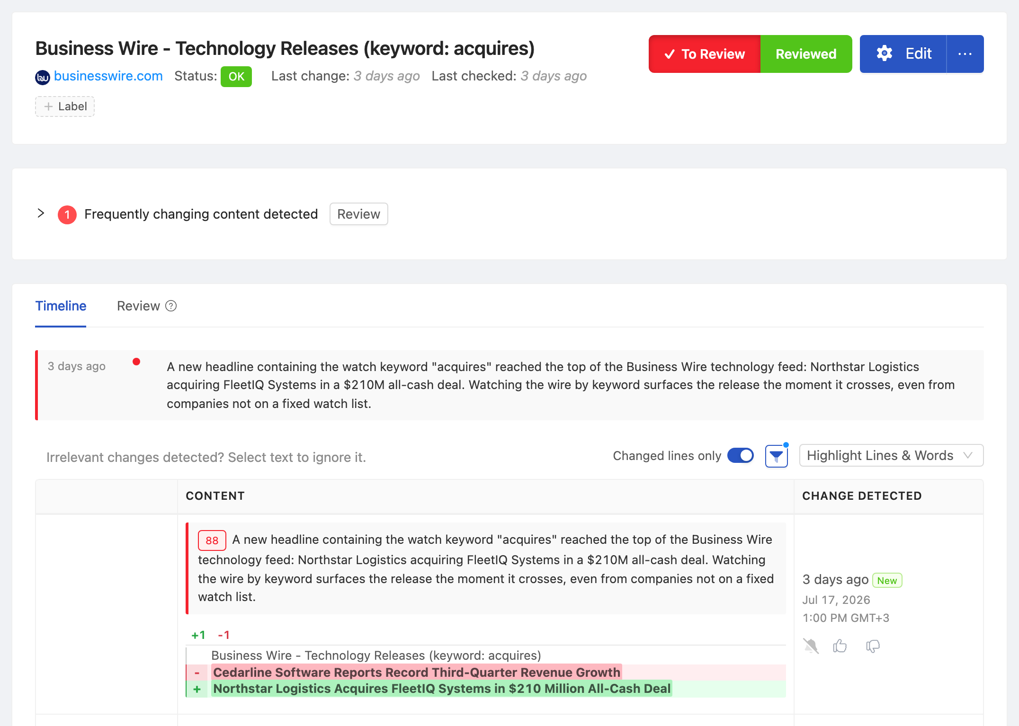Mark the change as Reviewed
Screen dimensions: 1019x726
(x=806, y=54)
